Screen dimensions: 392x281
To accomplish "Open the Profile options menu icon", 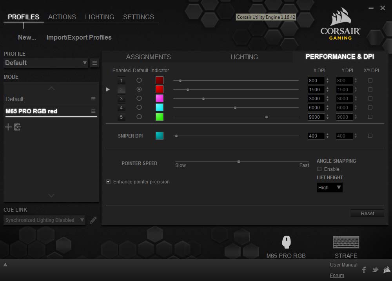I will pos(94,63).
